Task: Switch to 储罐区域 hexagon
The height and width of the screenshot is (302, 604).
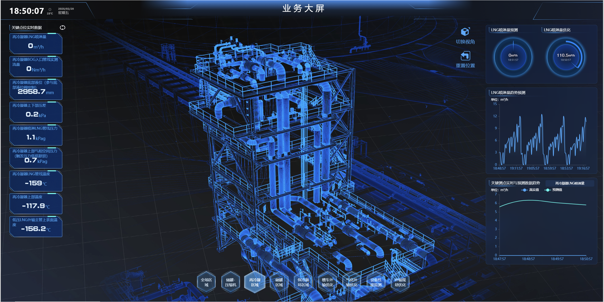Action: (279, 282)
